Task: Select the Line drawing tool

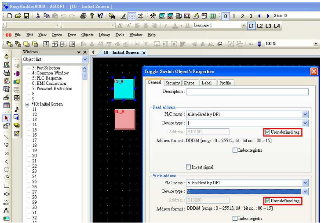Action: [7, 137]
